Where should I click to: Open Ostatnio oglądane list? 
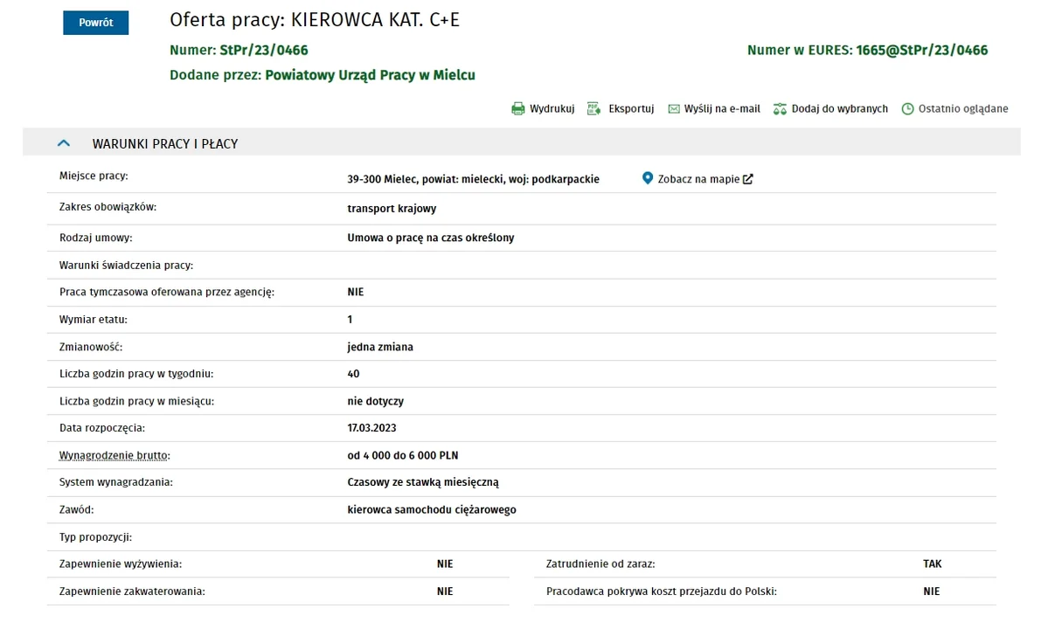(x=963, y=109)
